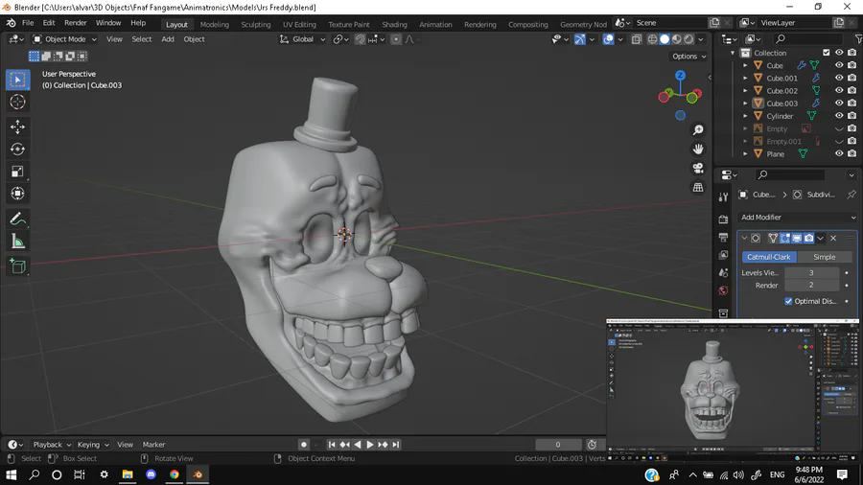Open the Tool properties tab
The width and height of the screenshot is (863, 485).
point(723,197)
